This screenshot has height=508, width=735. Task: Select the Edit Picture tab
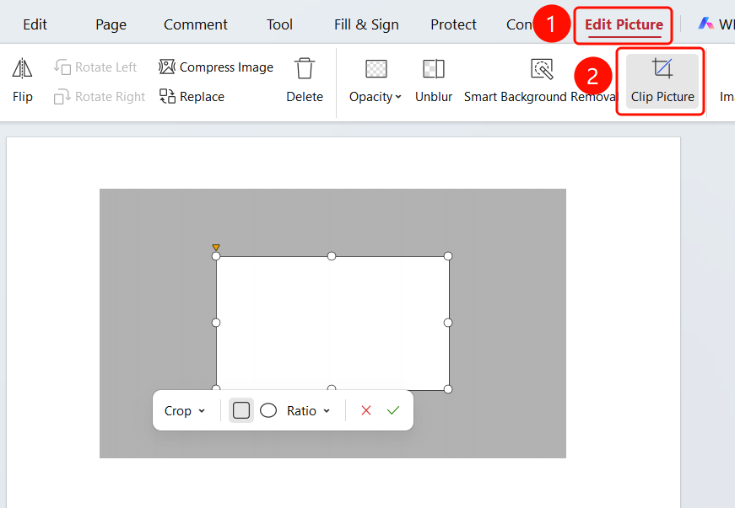point(624,24)
